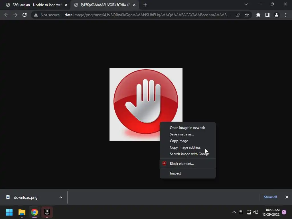Open a new tab with plus button
The width and height of the screenshot is (292, 219).
145,5
